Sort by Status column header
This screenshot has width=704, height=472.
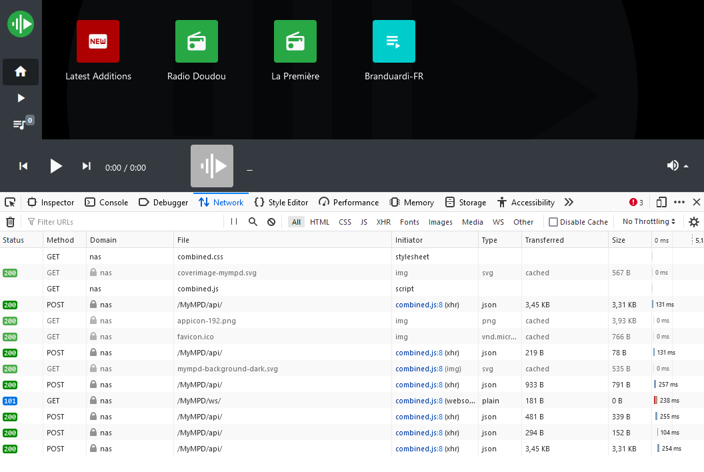21,240
